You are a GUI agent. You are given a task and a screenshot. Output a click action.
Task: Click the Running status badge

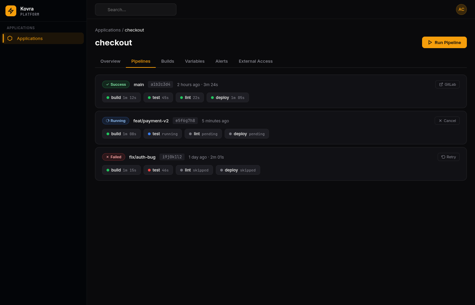(116, 121)
